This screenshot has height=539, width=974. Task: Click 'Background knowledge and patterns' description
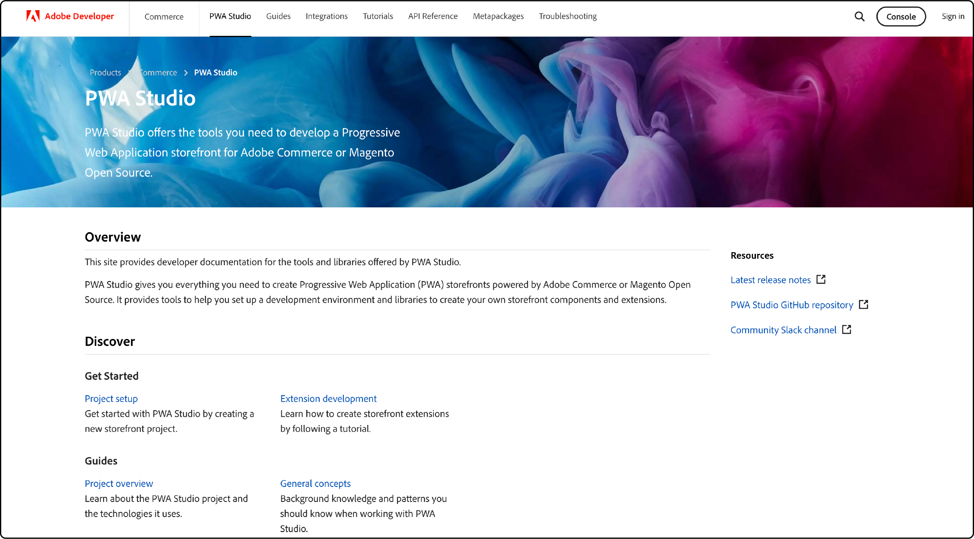coord(363,514)
